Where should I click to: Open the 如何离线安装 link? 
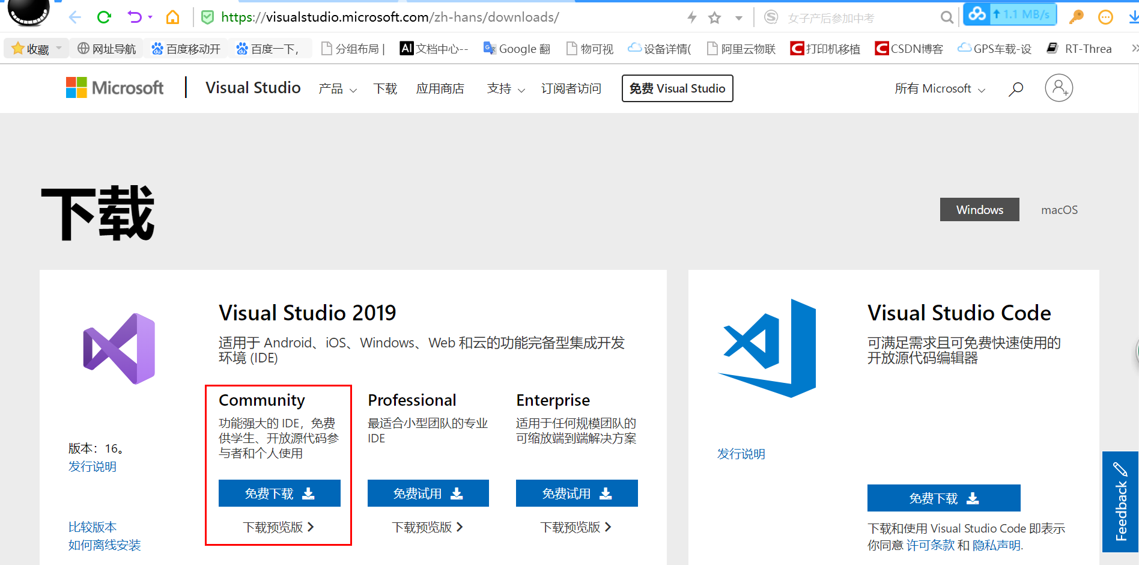pyautogui.click(x=105, y=545)
